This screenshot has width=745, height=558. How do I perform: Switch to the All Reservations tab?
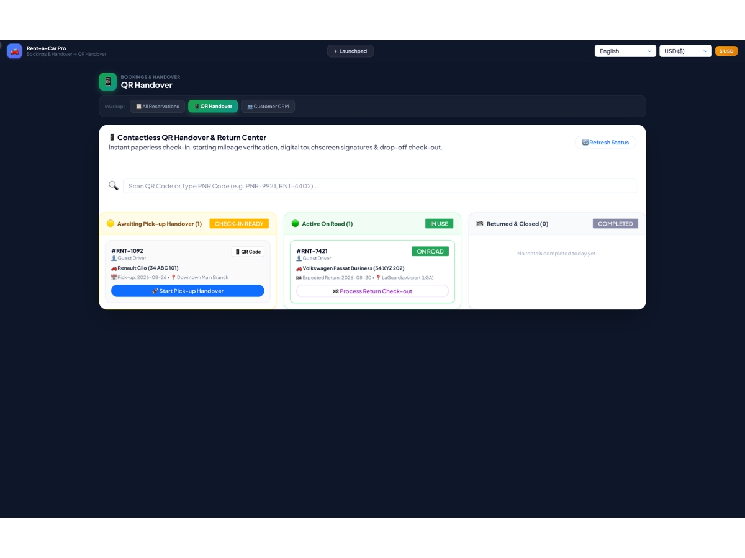tap(157, 107)
